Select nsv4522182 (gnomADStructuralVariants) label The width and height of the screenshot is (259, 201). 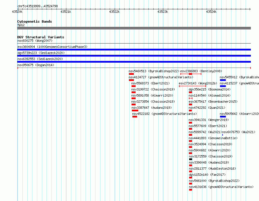(x=164, y=114)
